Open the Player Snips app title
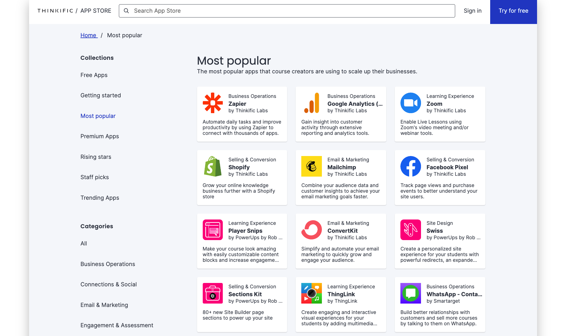 [x=245, y=231]
